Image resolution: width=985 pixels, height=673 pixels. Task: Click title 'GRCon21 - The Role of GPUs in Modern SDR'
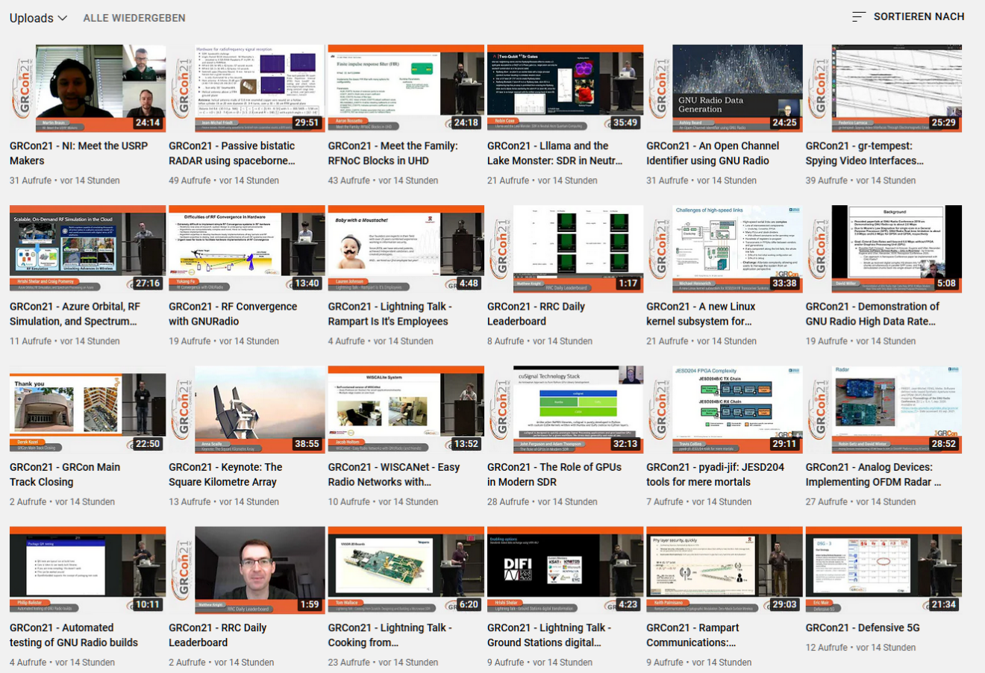pyautogui.click(x=554, y=475)
